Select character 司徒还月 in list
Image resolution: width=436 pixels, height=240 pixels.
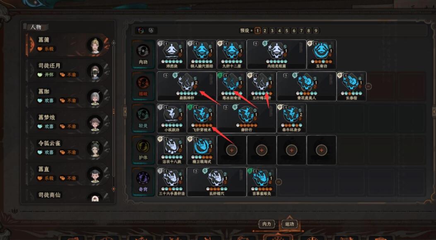tap(67, 70)
